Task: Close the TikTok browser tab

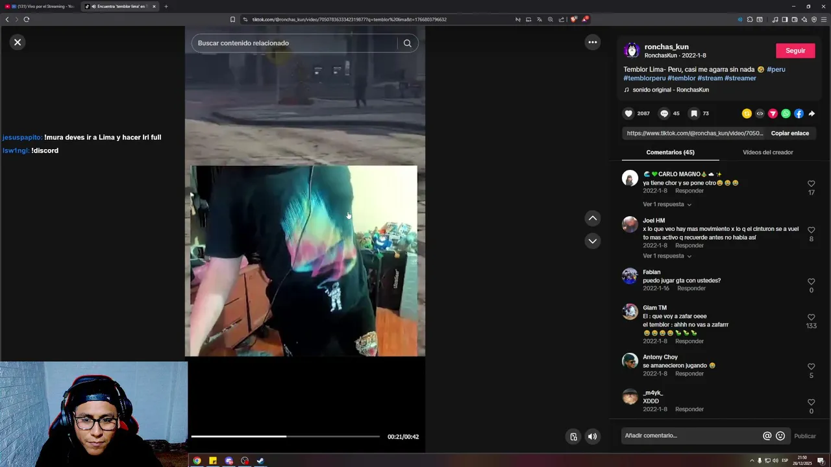Action: pos(154,6)
